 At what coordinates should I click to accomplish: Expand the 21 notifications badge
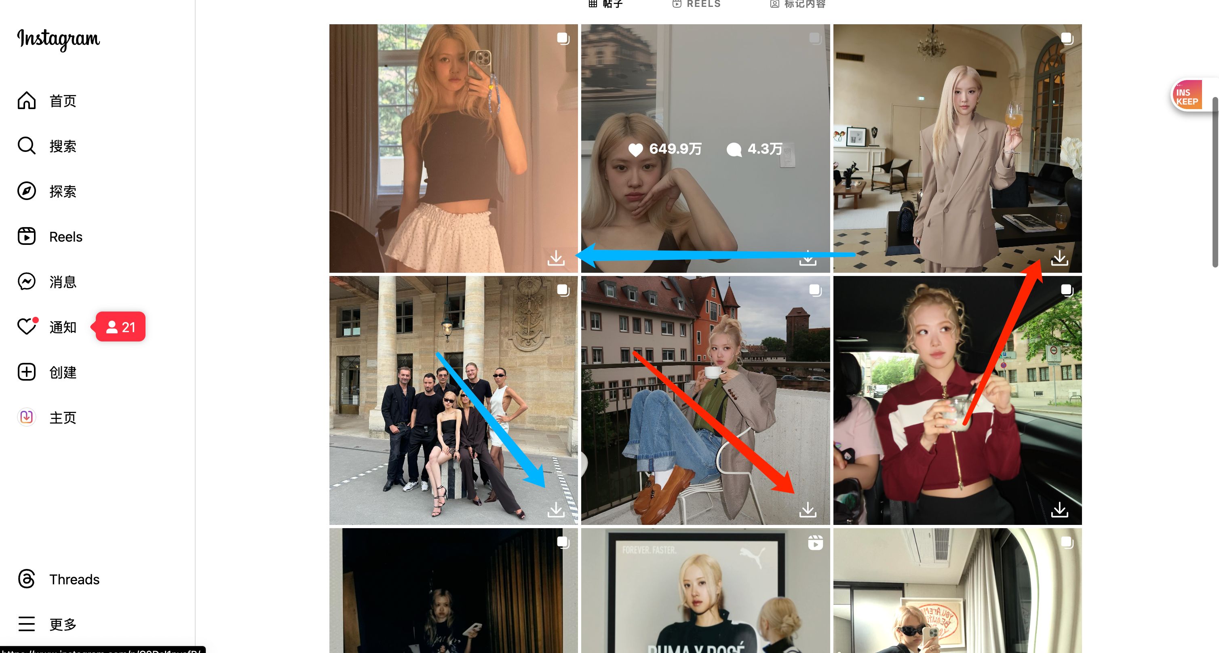(119, 326)
